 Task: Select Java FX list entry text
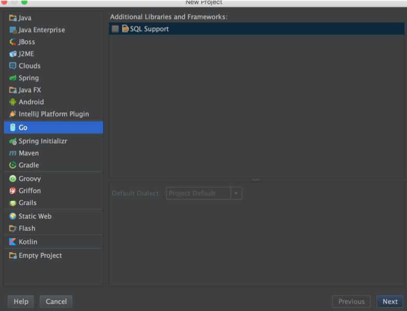coord(30,90)
